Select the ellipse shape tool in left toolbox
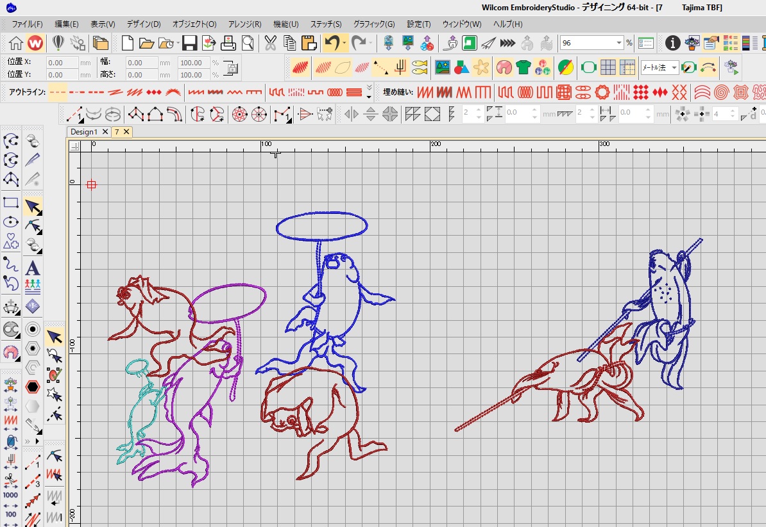 tap(11, 222)
